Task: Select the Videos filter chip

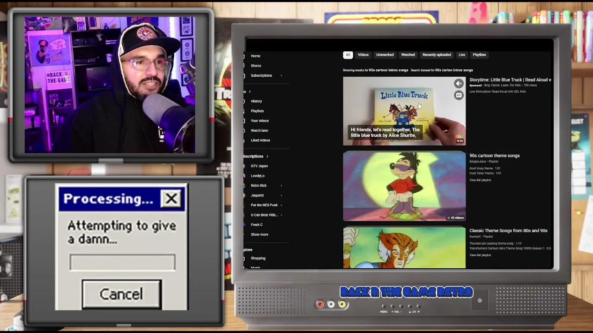Action: [363, 55]
